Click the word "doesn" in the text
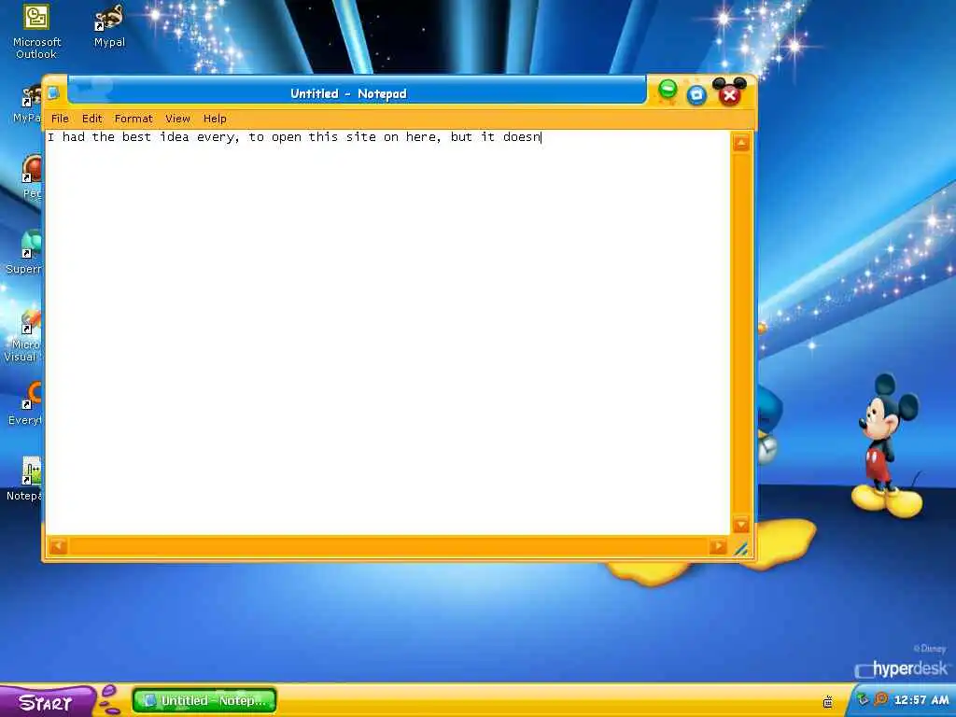This screenshot has height=717, width=956. click(x=522, y=136)
